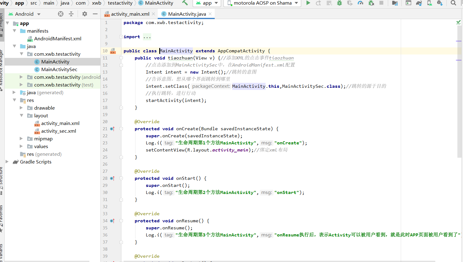Expand the Gradle Scripts node
This screenshot has height=262, width=463.
tap(7, 162)
